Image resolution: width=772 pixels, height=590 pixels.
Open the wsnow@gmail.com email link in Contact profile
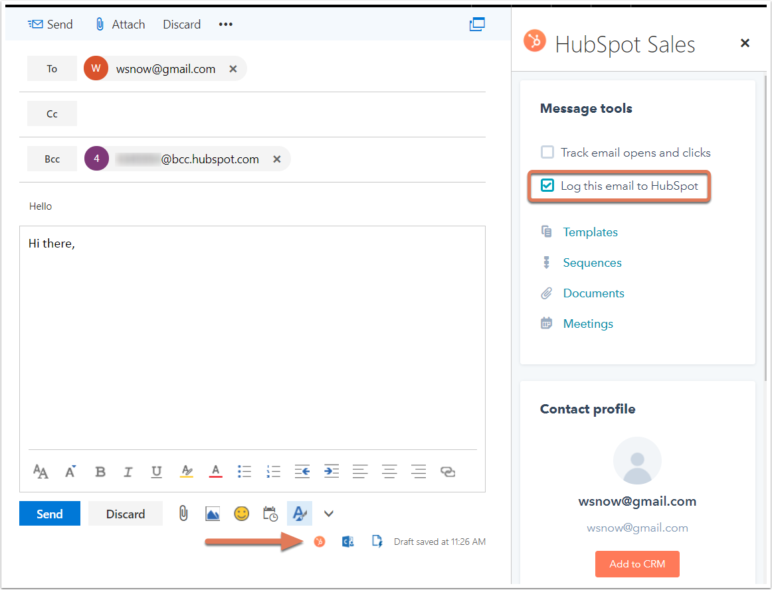coord(638,528)
